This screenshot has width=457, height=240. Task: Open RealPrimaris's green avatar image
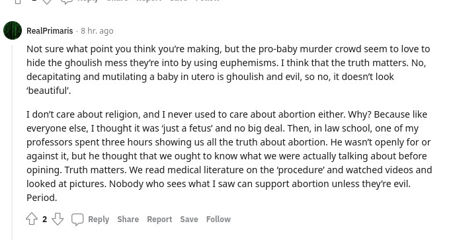(x=13, y=30)
